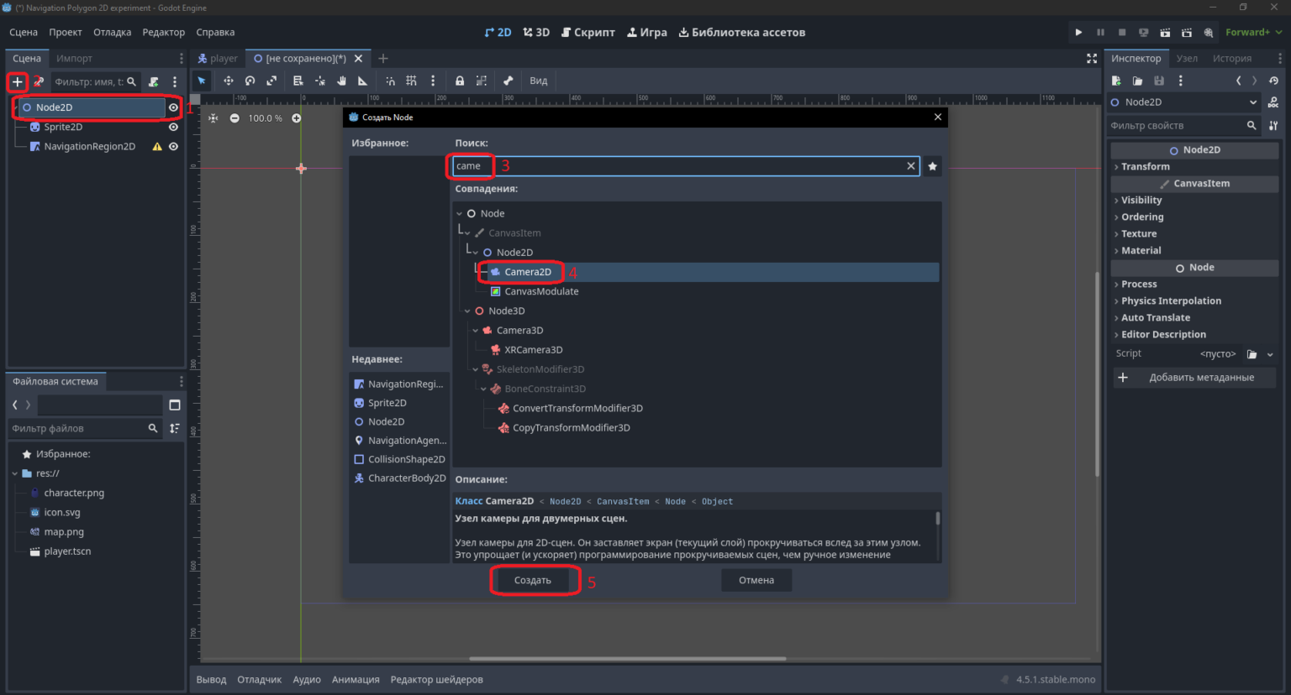The height and width of the screenshot is (695, 1291).
Task: Click the add child node plus icon
Action: [x=17, y=81]
